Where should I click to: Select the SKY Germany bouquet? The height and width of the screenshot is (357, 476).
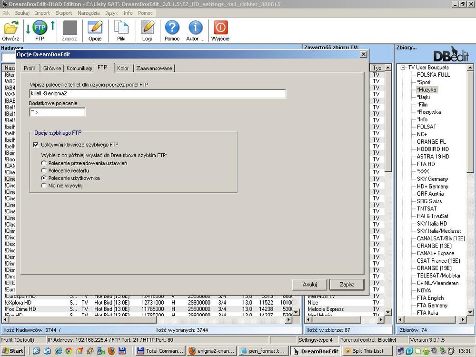tap(432, 179)
